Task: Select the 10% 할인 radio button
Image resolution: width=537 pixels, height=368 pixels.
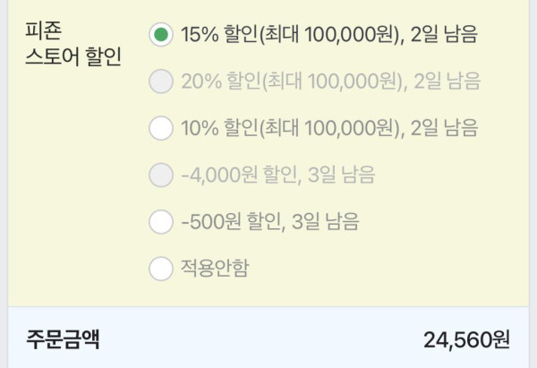Action: pos(161,128)
